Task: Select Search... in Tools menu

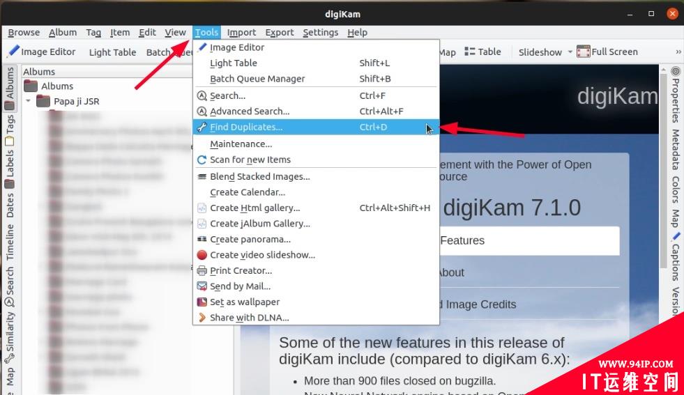Action: click(x=316, y=95)
